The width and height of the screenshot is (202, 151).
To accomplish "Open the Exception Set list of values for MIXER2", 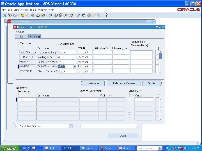I will point(75,67).
